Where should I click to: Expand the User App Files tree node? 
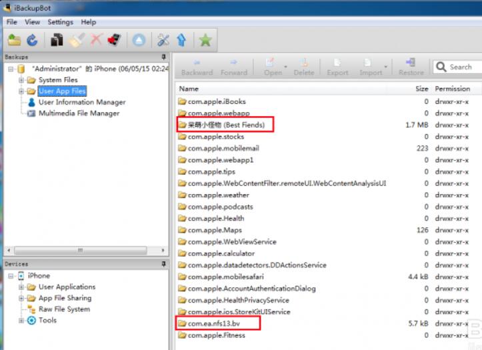tap(21, 91)
